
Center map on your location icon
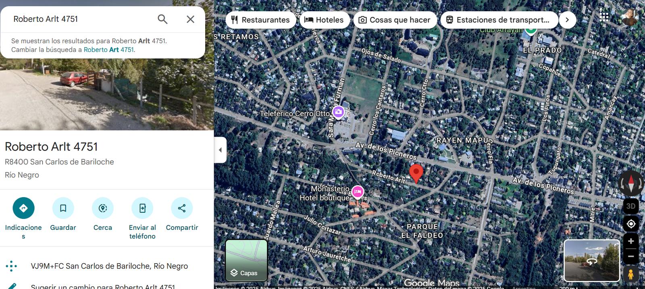click(x=631, y=224)
